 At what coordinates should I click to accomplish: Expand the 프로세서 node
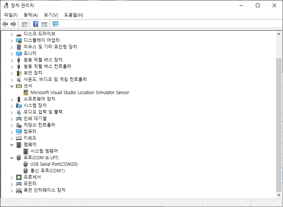click(12, 178)
